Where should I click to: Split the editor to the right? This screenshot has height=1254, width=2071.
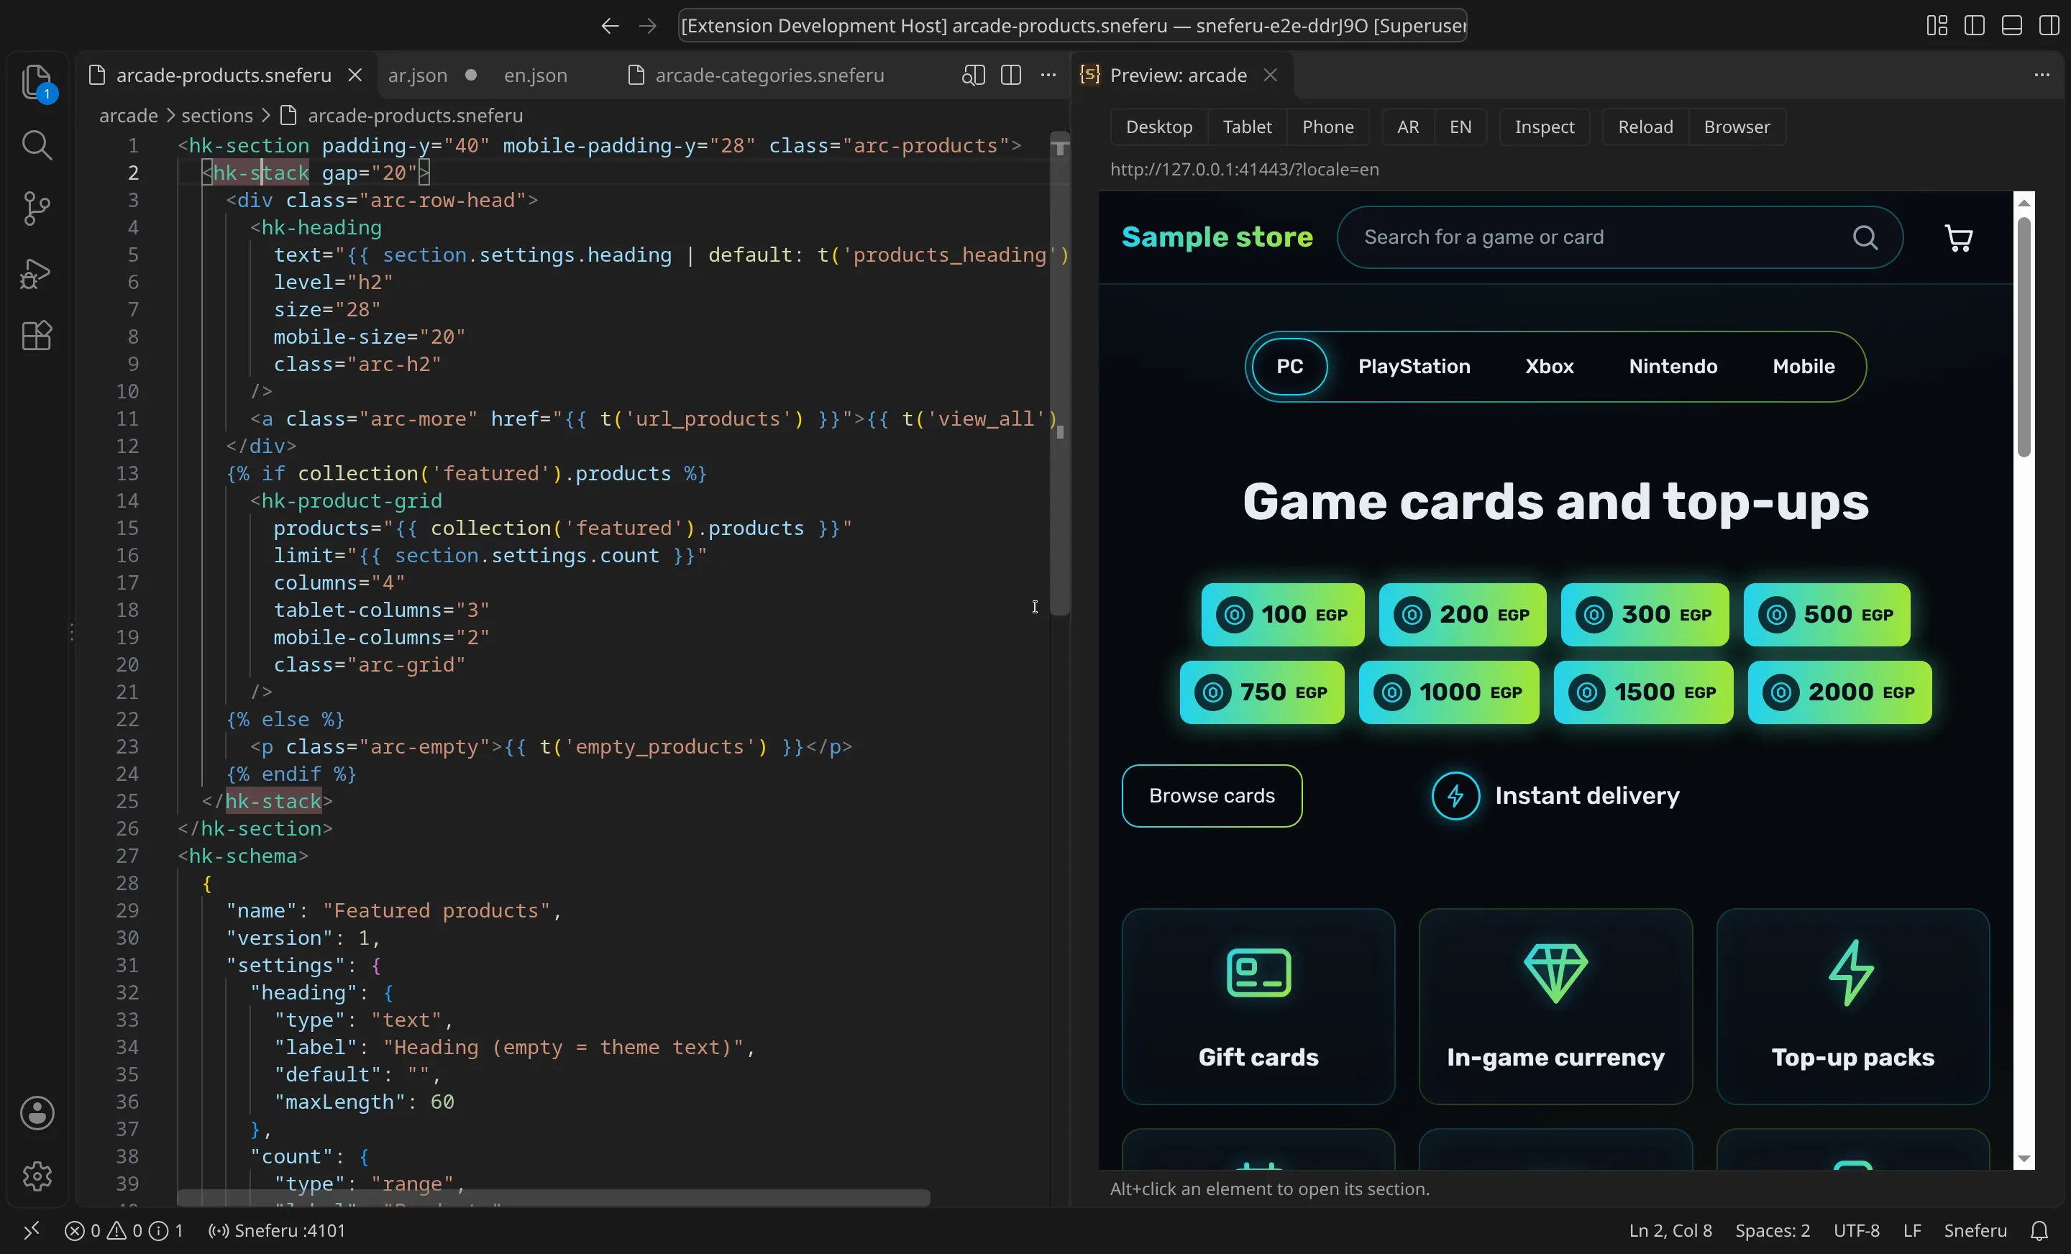tap(1011, 75)
